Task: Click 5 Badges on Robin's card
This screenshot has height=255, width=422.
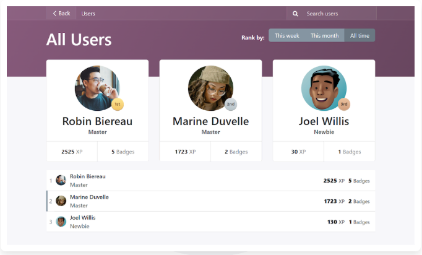Action: [123, 152]
